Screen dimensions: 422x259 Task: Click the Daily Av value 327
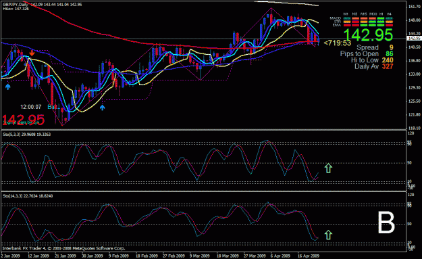388,66
